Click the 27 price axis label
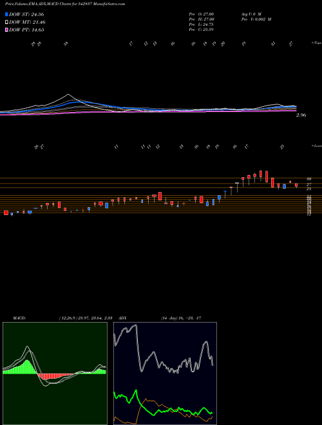The image size is (322, 425). coord(308,184)
